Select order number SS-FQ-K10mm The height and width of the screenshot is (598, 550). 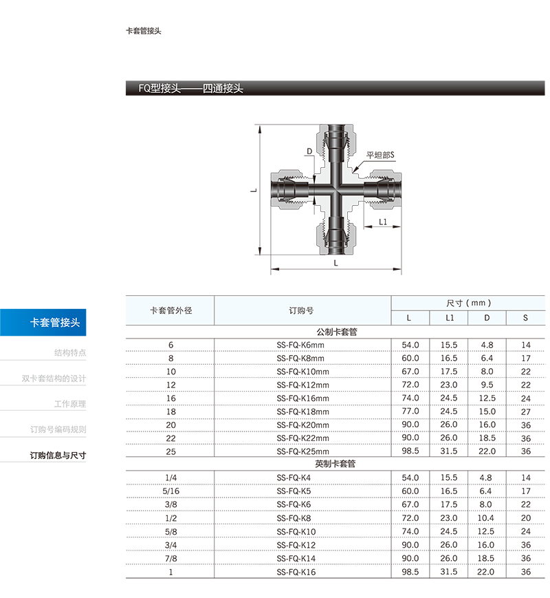pyautogui.click(x=302, y=372)
